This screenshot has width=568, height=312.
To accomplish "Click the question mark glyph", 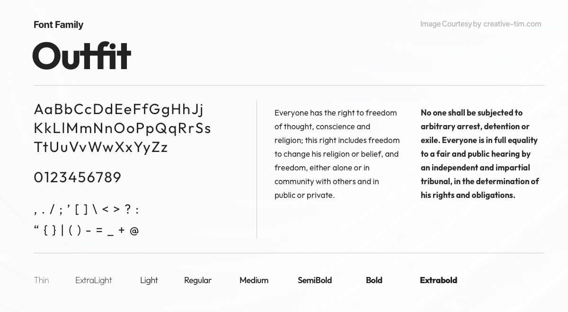I will click(x=127, y=209).
